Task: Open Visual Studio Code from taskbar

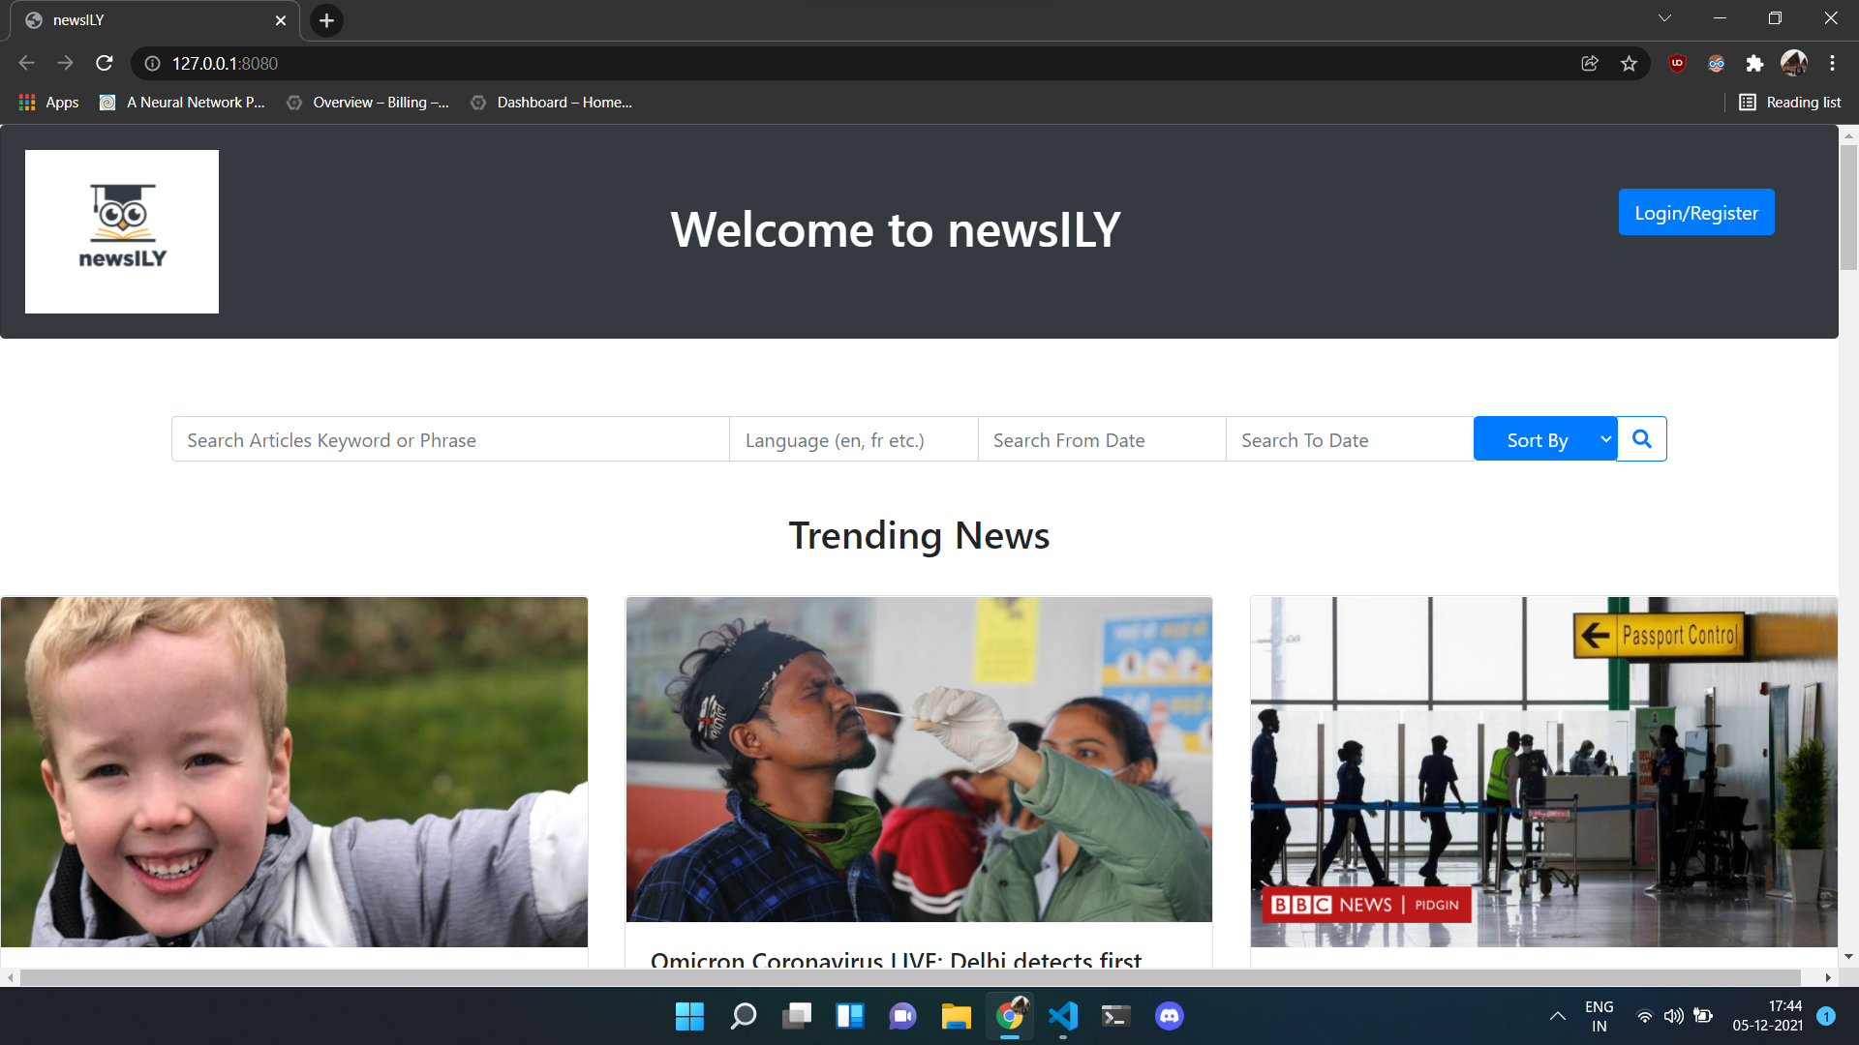Action: (1062, 1016)
